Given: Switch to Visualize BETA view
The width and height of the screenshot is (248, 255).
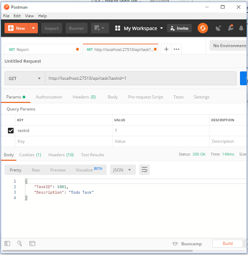Looking at the screenshot, I should [x=89, y=169].
